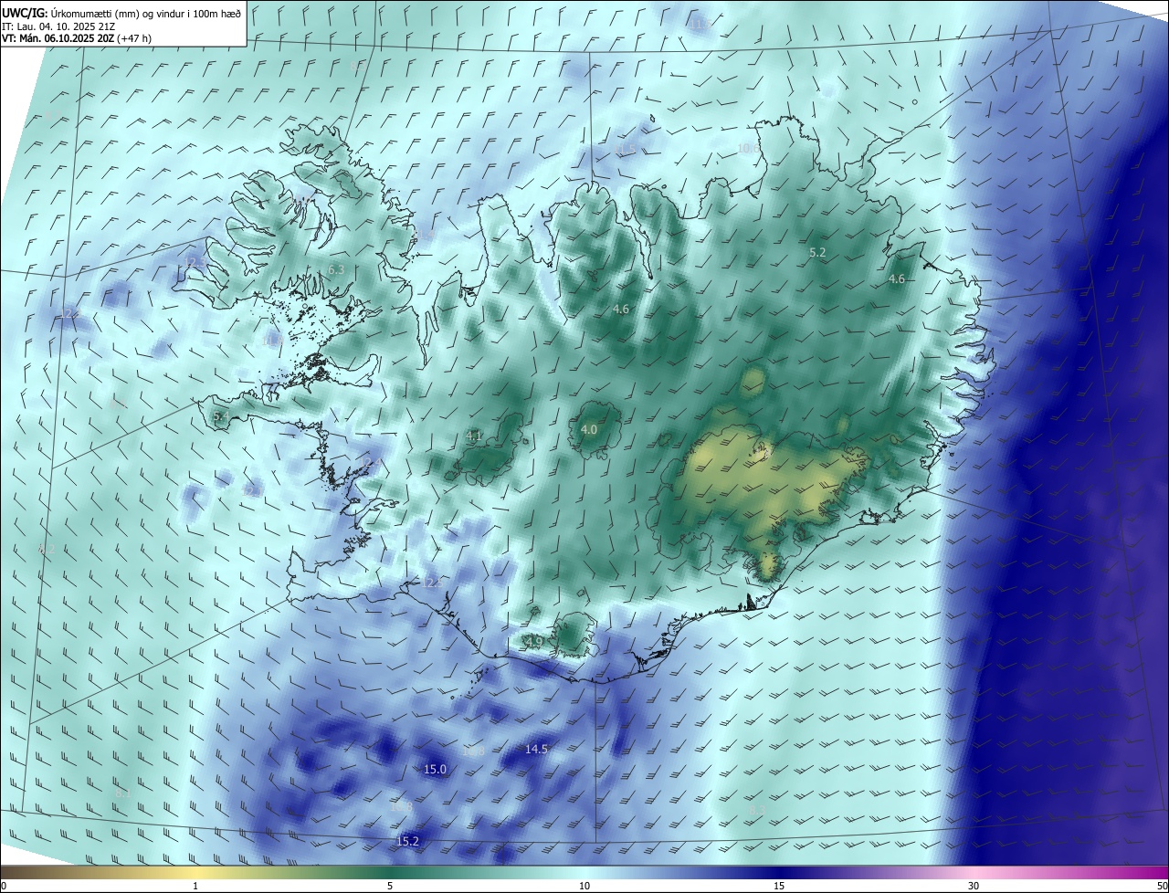
Task: Click the 5 tick on the color scale
Action: pyautogui.click(x=390, y=886)
